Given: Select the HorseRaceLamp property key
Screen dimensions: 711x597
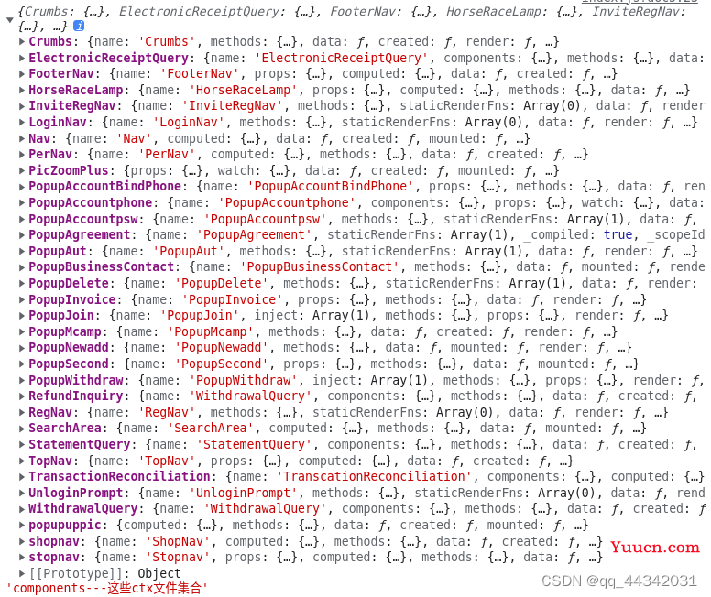Looking at the screenshot, I should point(76,91).
